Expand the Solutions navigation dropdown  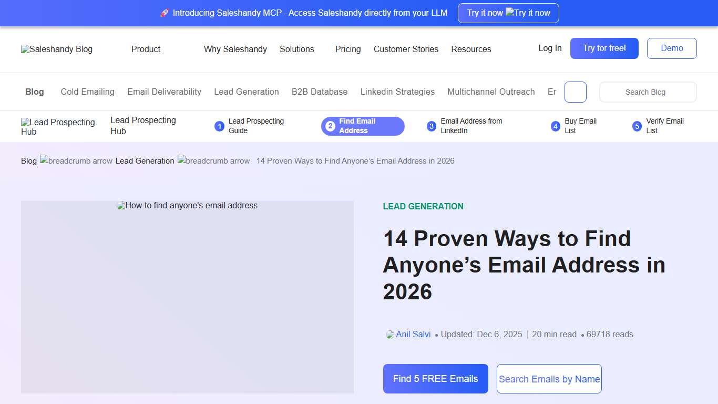297,49
